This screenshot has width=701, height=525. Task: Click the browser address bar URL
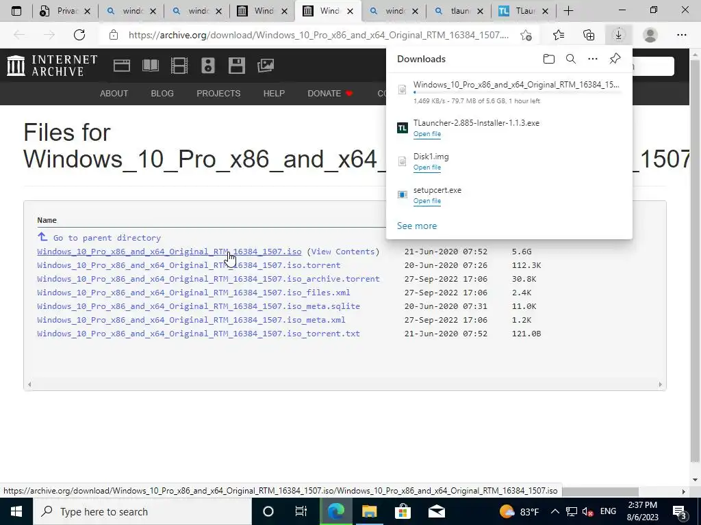pos(318,35)
